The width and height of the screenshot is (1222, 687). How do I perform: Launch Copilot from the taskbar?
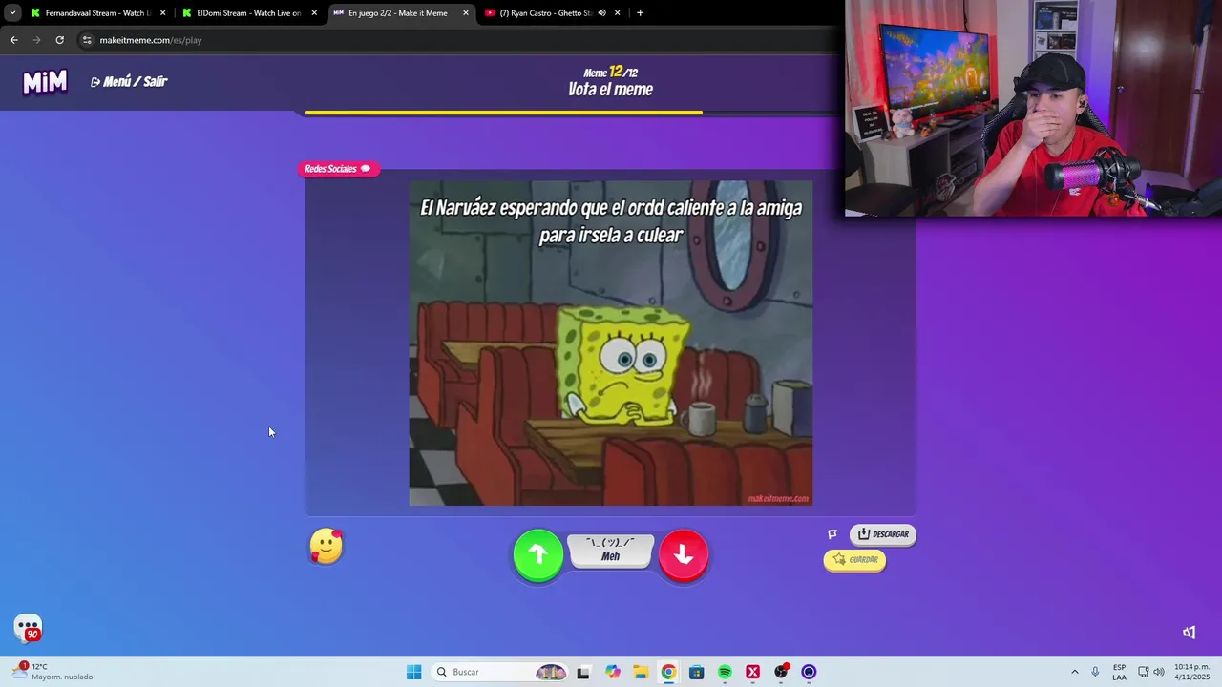pos(612,672)
